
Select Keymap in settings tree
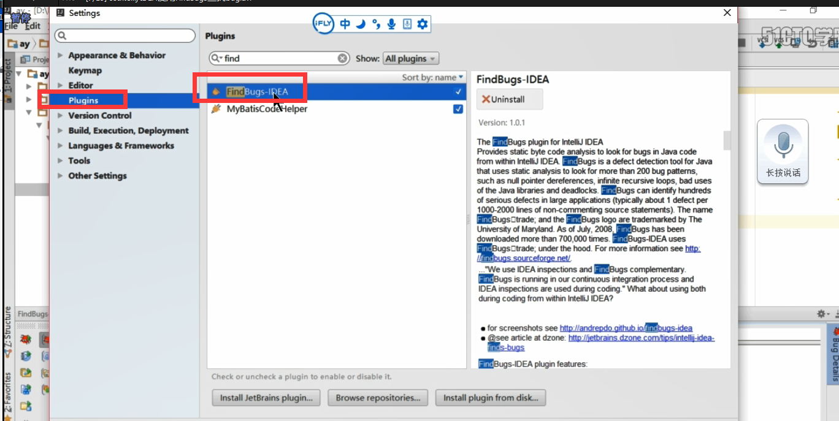point(85,70)
